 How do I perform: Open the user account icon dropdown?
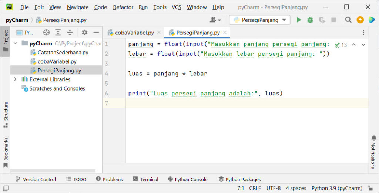(x=215, y=20)
